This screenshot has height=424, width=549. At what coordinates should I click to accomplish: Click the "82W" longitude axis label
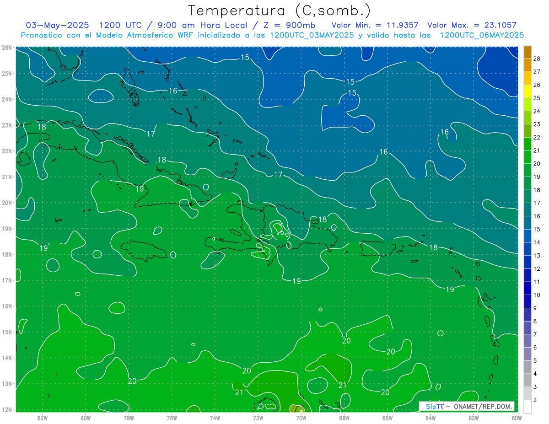tap(43, 417)
